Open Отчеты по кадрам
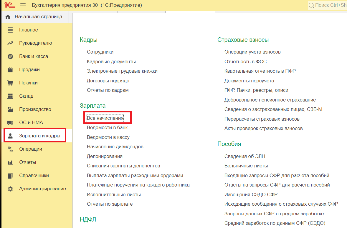The height and width of the screenshot is (228, 347). point(108,90)
